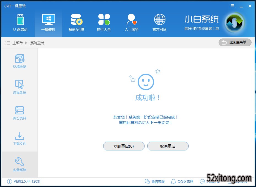Click 取消重启 cancel restart button

[168, 146]
